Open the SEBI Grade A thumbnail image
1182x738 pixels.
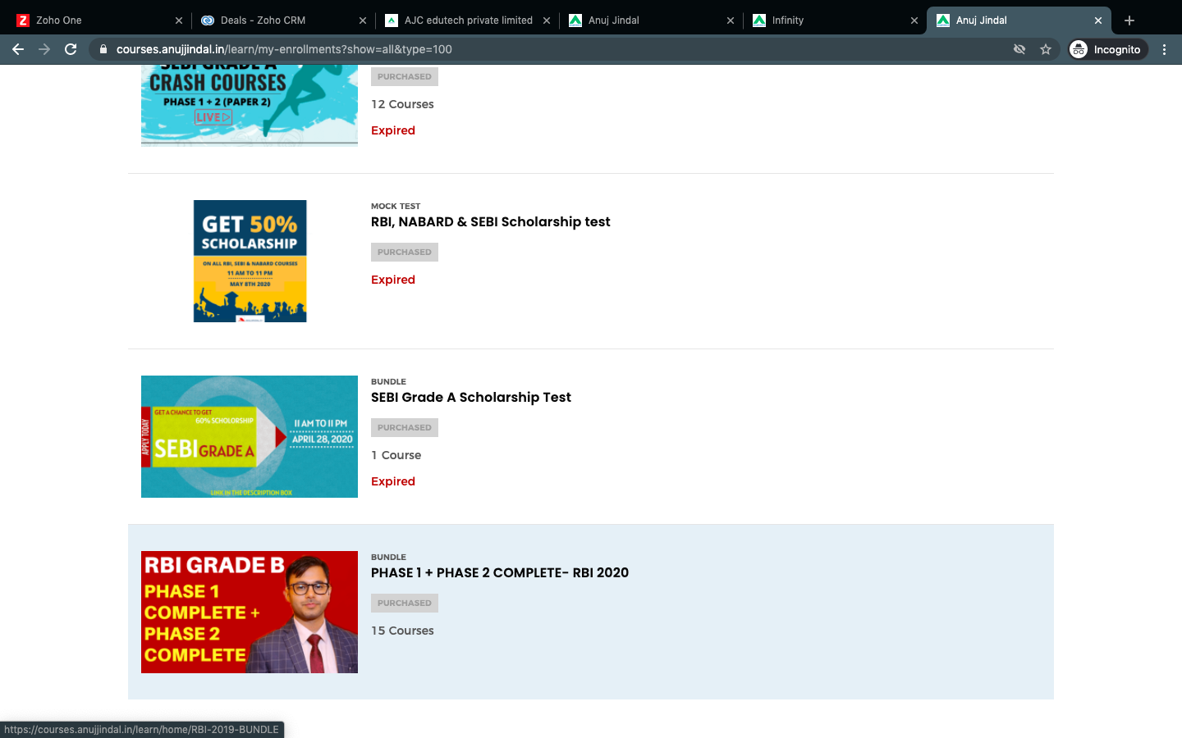tap(250, 436)
